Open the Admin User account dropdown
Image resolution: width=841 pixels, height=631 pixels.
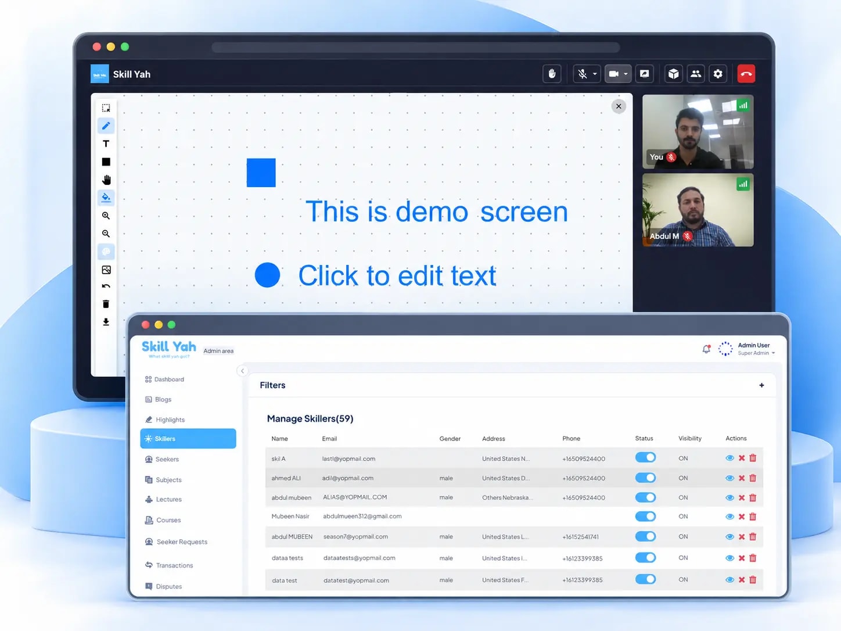click(756, 349)
